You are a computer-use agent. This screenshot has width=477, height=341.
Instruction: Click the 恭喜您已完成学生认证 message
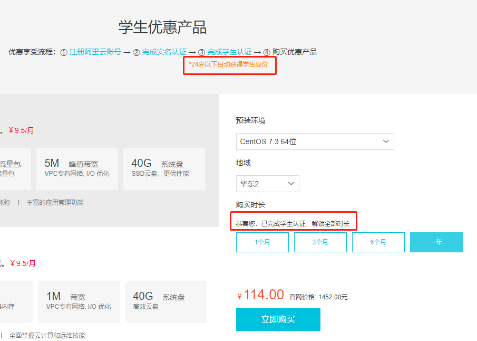(293, 224)
